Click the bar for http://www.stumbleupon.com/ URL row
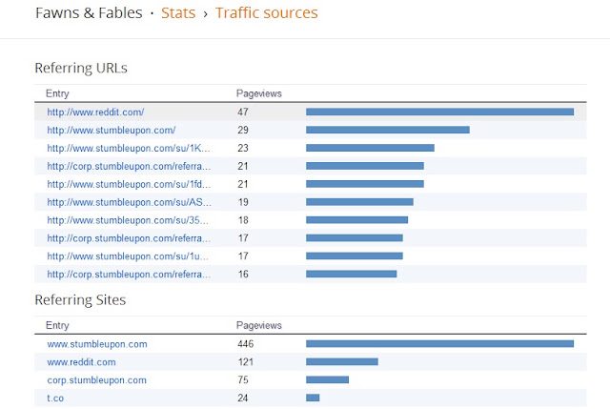Screen dimensions: 610x409 (x=388, y=130)
